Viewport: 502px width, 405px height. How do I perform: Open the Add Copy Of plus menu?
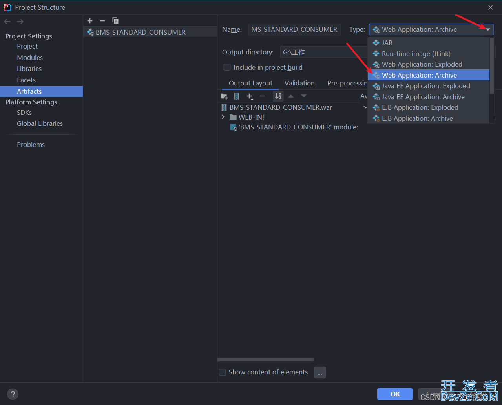(250, 96)
